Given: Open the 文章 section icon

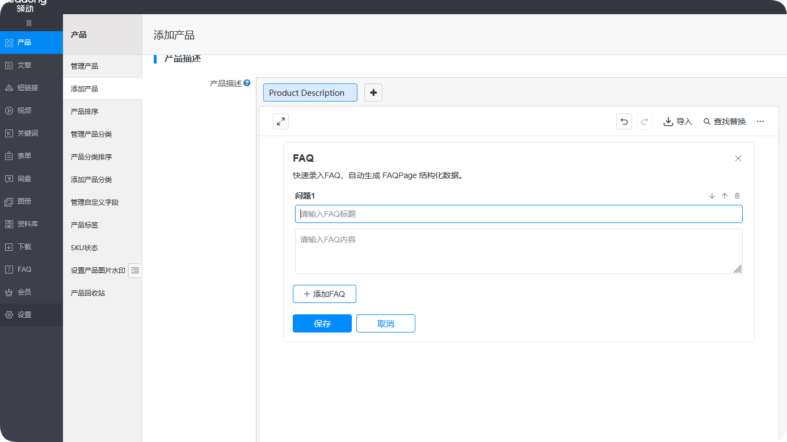Looking at the screenshot, I should [x=9, y=65].
